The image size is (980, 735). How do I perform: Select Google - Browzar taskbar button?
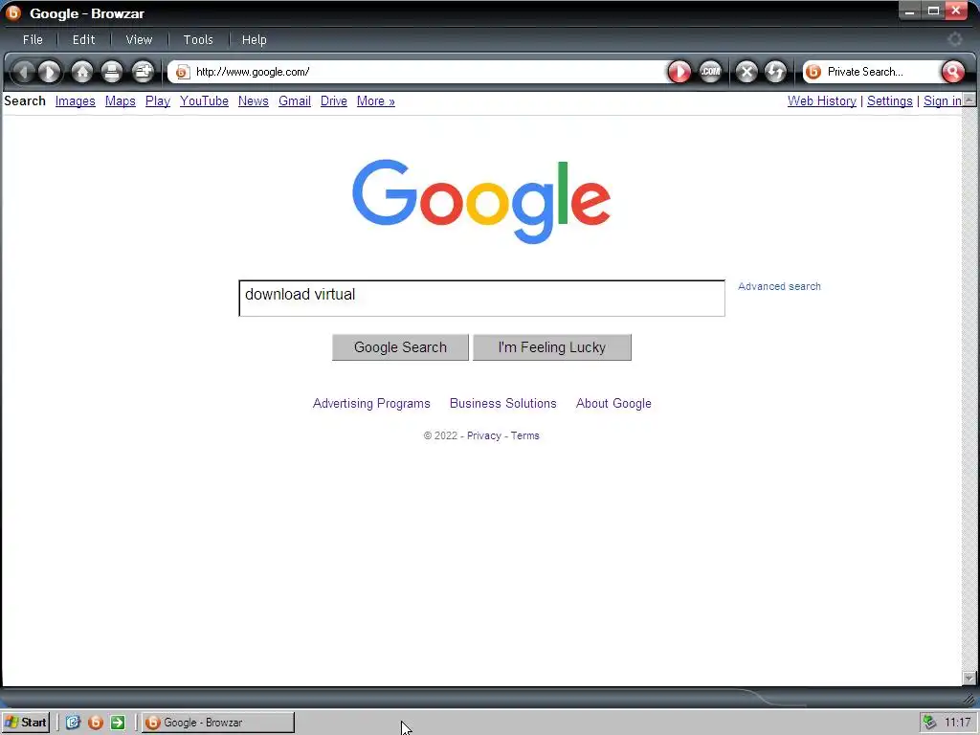(x=217, y=723)
